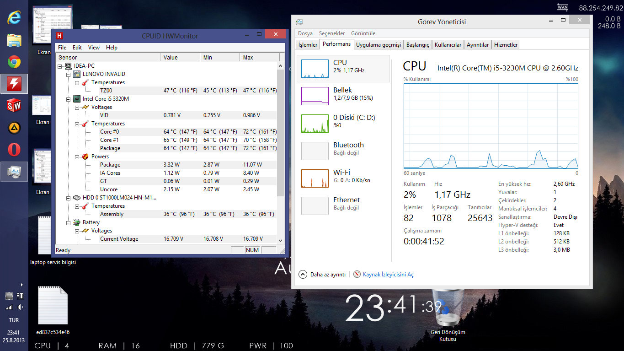Click the Görev Yöneticisi title bar icon
Viewport: 624px width, 351px height.
tap(299, 22)
